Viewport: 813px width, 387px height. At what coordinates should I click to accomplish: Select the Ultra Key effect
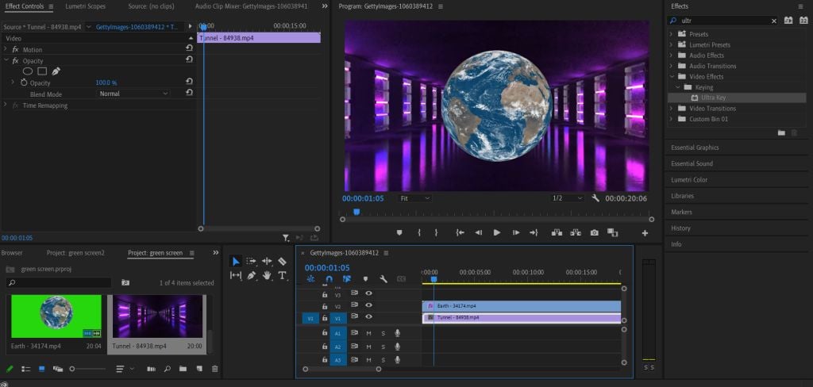(713, 98)
